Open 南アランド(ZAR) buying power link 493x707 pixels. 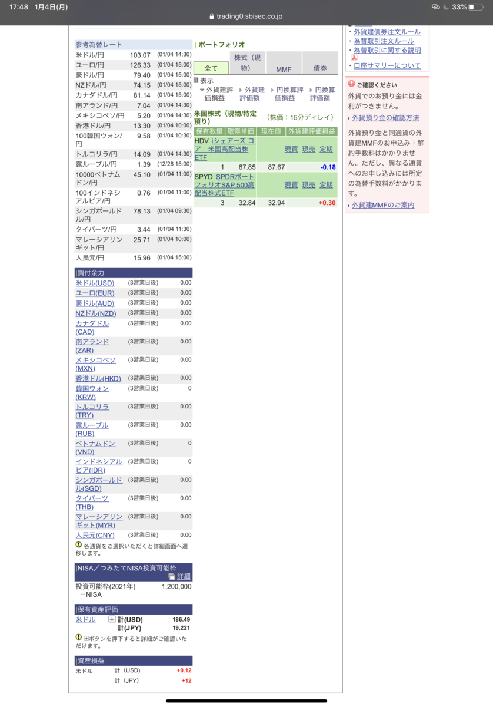pos(92,346)
